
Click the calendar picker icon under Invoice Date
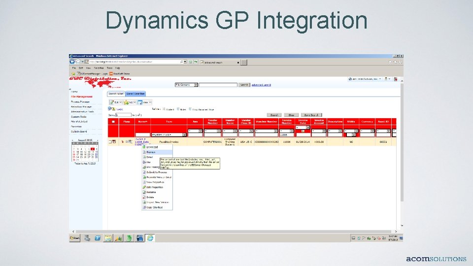coord(303,131)
